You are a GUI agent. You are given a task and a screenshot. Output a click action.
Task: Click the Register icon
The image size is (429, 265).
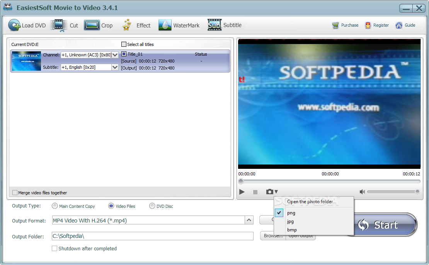368,25
